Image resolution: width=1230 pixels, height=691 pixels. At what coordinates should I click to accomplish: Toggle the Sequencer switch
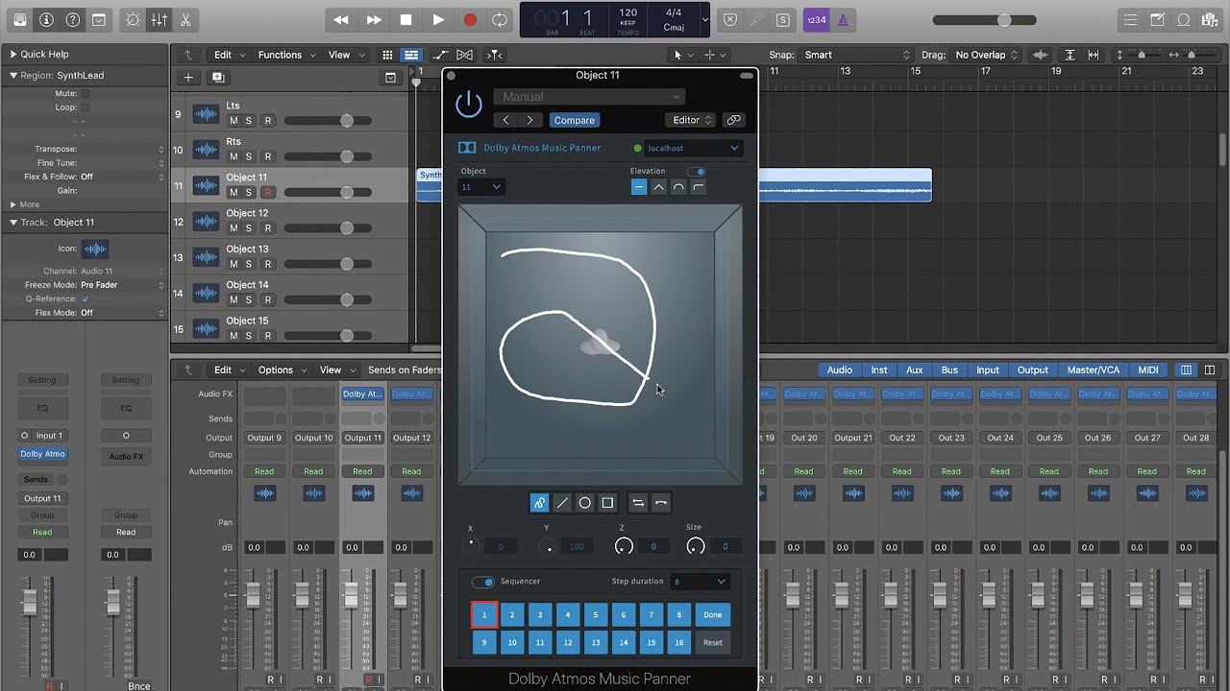[x=482, y=582]
